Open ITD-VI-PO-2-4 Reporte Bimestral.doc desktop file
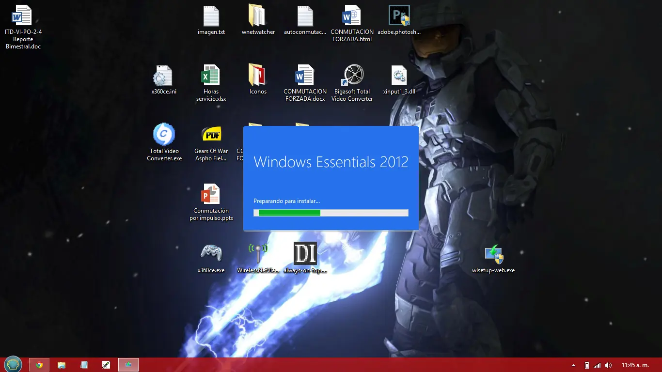 click(x=23, y=27)
